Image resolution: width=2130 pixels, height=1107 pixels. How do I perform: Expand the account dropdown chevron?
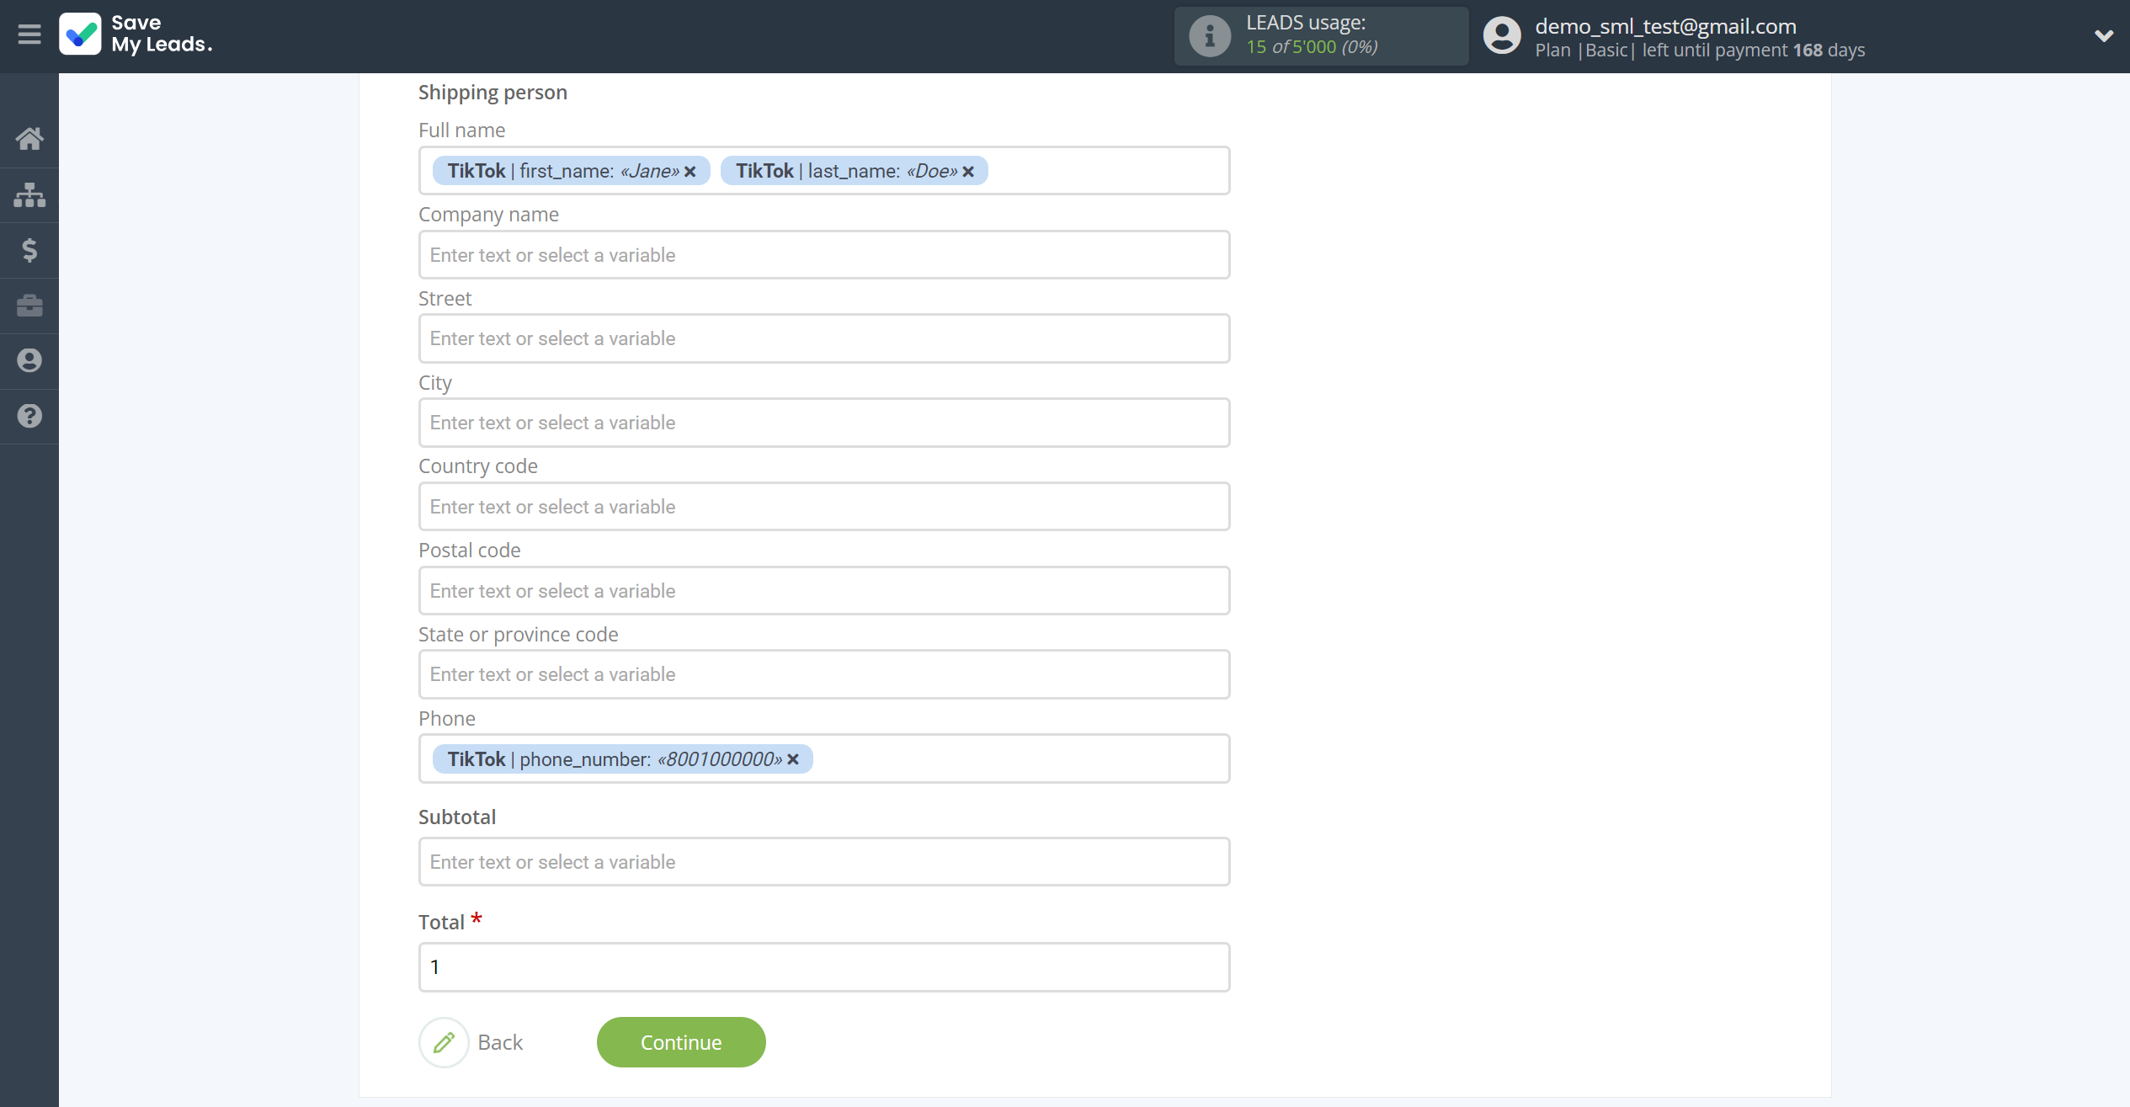pyautogui.click(x=2103, y=36)
